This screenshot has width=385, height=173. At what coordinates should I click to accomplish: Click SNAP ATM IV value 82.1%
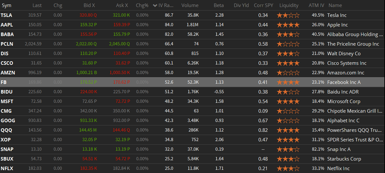(318, 149)
